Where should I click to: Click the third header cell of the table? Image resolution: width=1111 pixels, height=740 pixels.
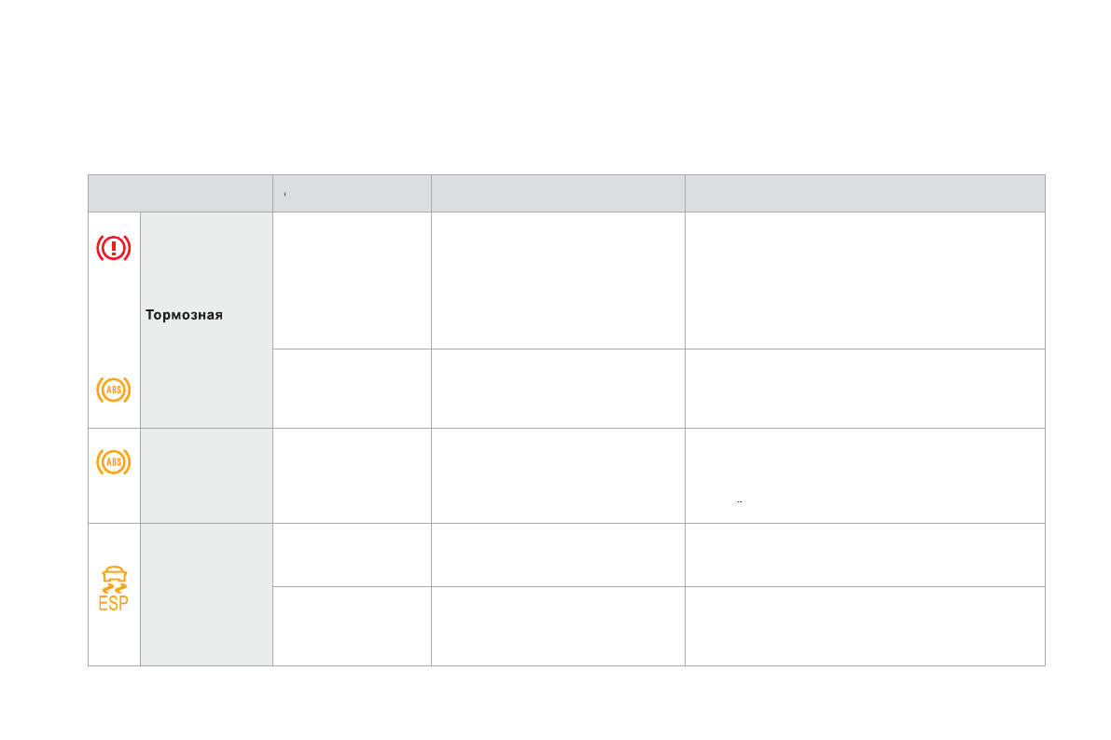tap(558, 193)
